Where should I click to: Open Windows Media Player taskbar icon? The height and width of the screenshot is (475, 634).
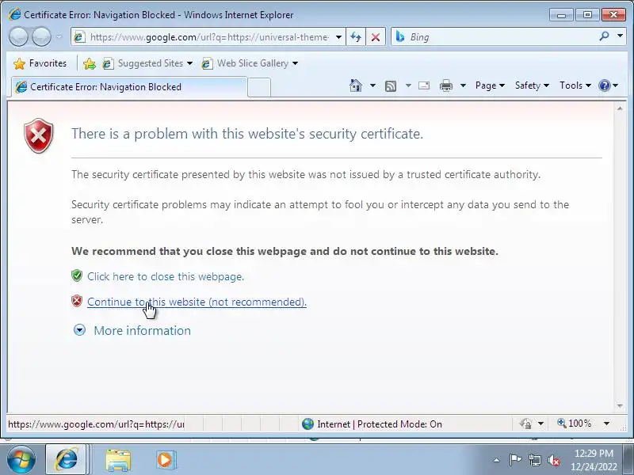tap(165, 460)
